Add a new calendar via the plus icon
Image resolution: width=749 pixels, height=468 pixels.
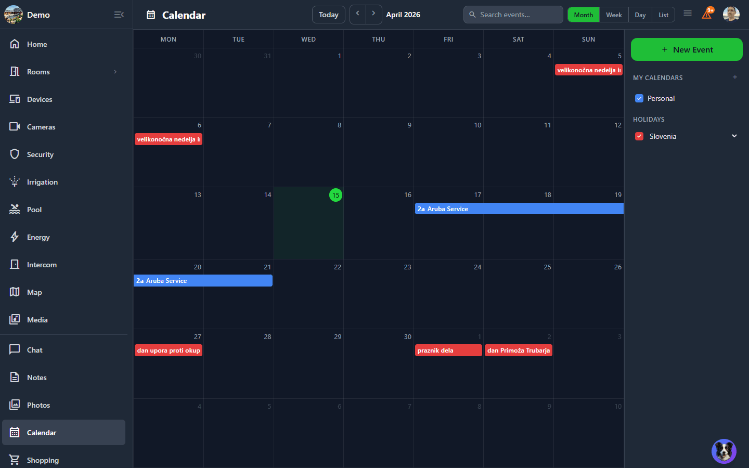734,77
